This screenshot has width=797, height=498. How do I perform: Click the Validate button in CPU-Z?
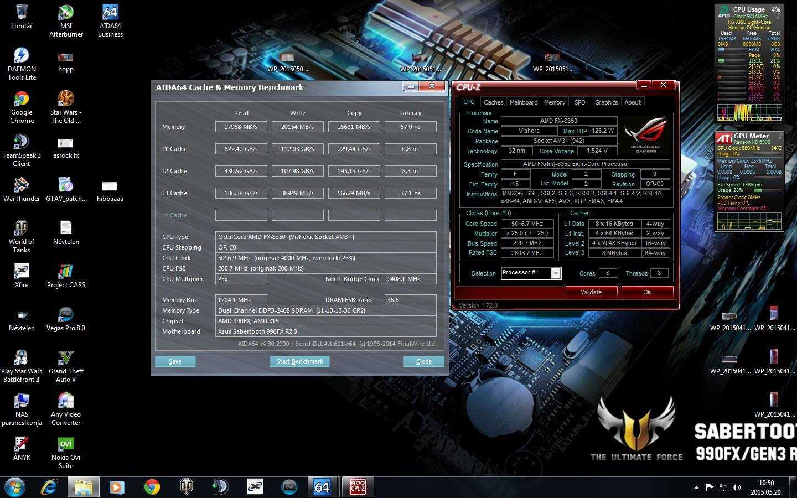click(591, 292)
